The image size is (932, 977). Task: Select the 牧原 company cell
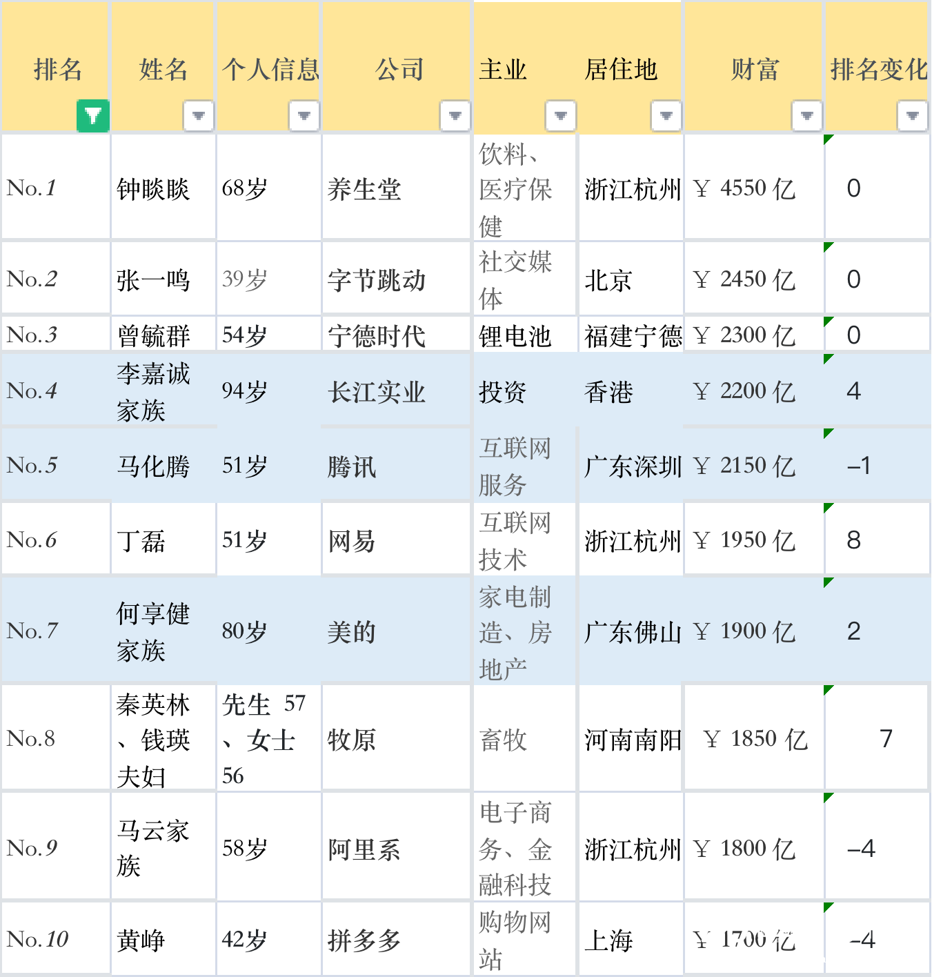pos(397,738)
